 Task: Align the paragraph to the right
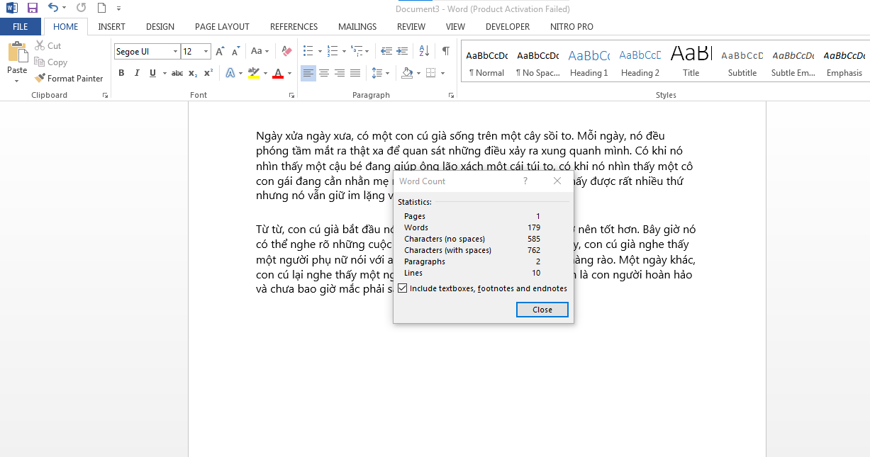point(340,73)
